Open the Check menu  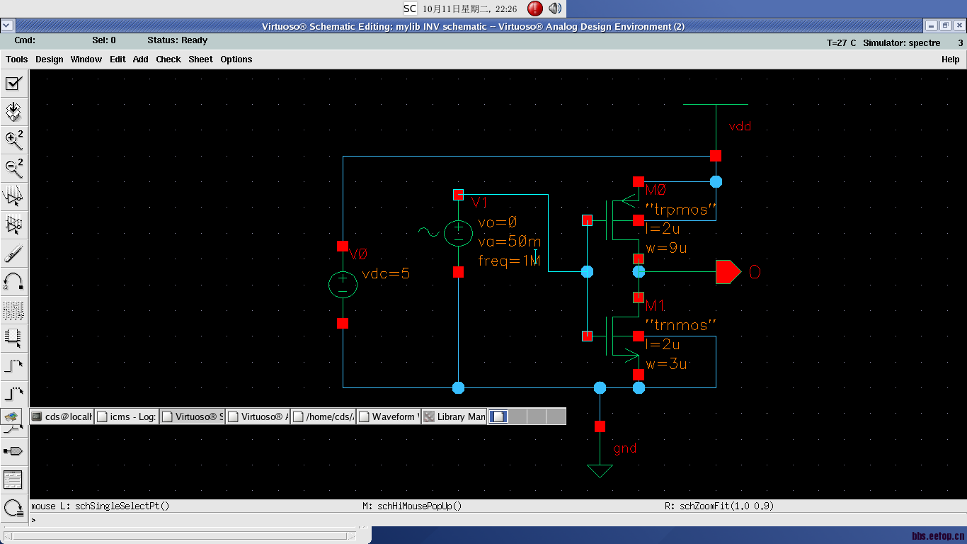[x=168, y=59]
